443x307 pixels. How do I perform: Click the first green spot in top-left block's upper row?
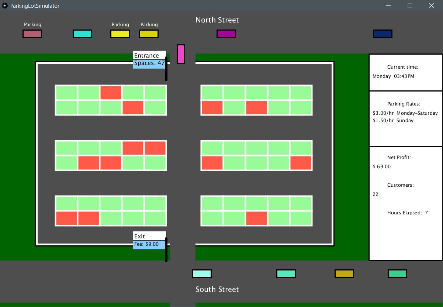click(x=66, y=93)
